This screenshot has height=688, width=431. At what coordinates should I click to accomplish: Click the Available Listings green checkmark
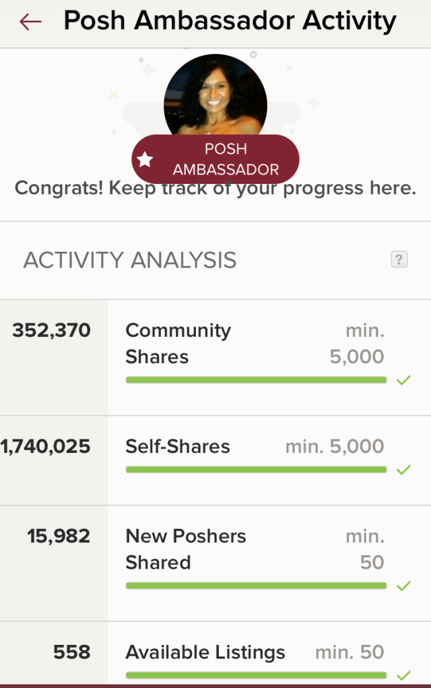click(x=403, y=675)
